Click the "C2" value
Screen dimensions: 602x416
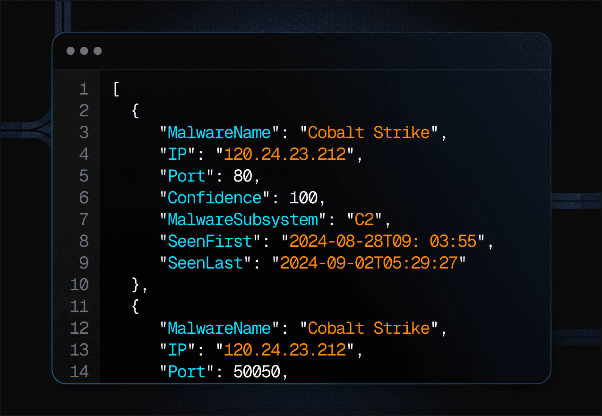[x=364, y=219]
